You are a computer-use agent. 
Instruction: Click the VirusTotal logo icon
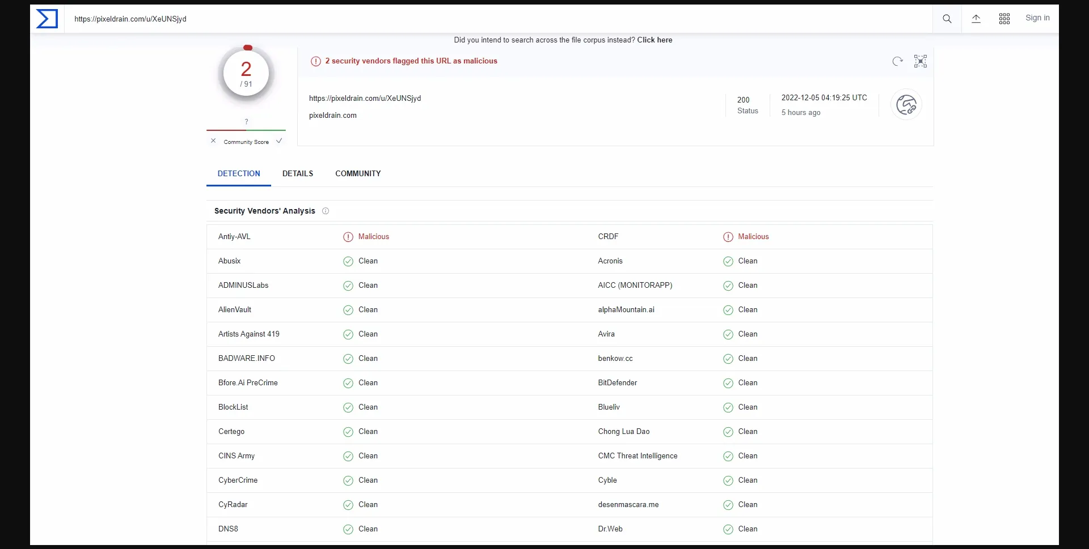click(x=47, y=19)
